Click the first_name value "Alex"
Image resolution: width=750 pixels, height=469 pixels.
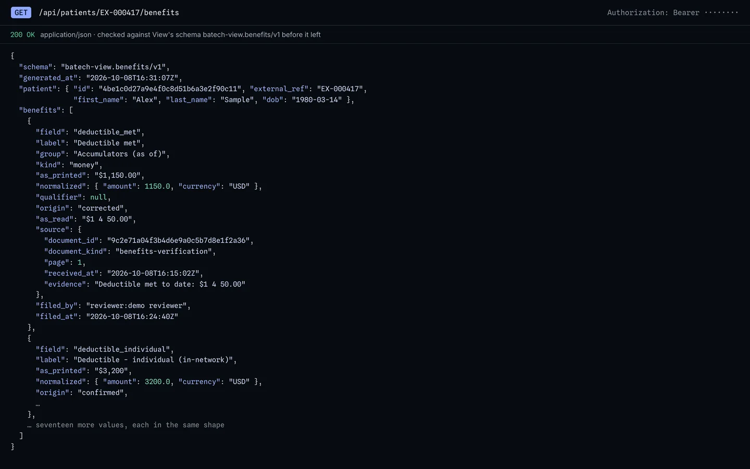(x=145, y=100)
